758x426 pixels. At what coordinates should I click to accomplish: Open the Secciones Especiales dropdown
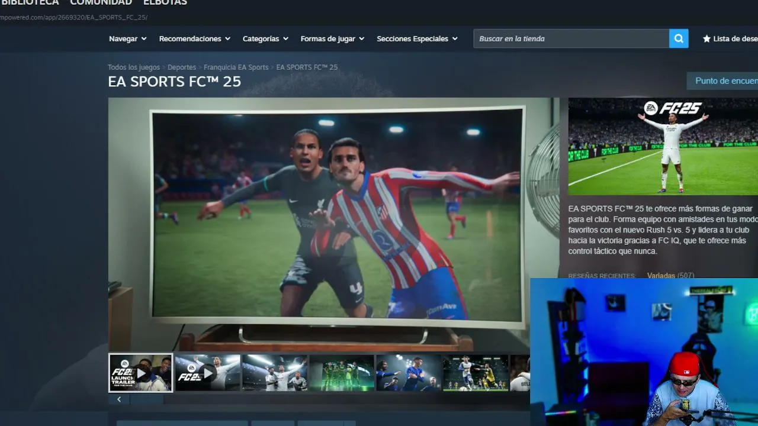coord(417,38)
